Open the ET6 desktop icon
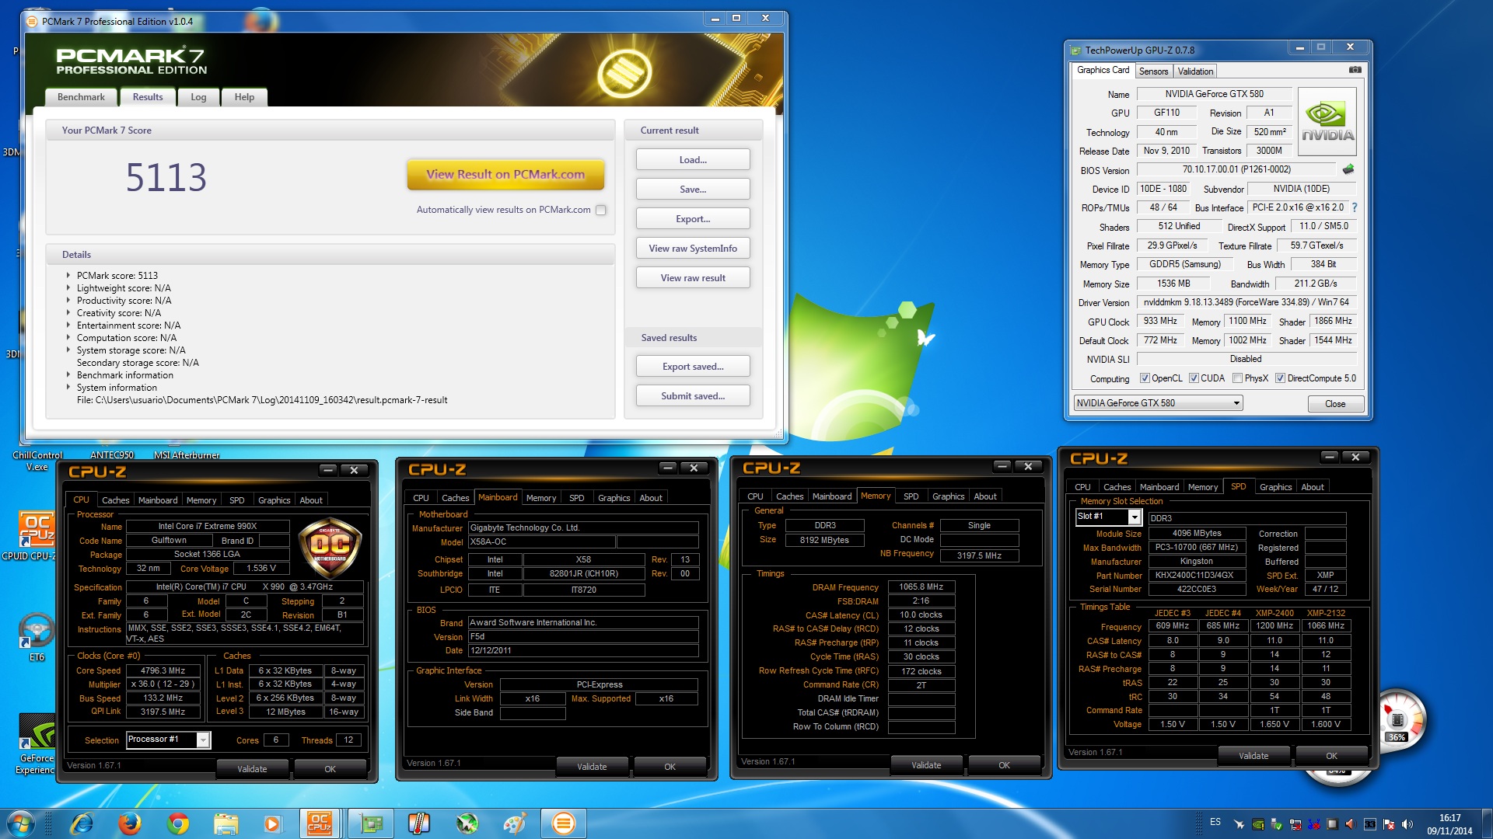Image resolution: width=1493 pixels, height=839 pixels. (x=37, y=637)
